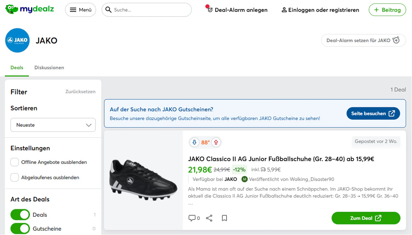This screenshot has width=412, height=235.
Task: Create a new Beitrag
Action: [x=387, y=10]
